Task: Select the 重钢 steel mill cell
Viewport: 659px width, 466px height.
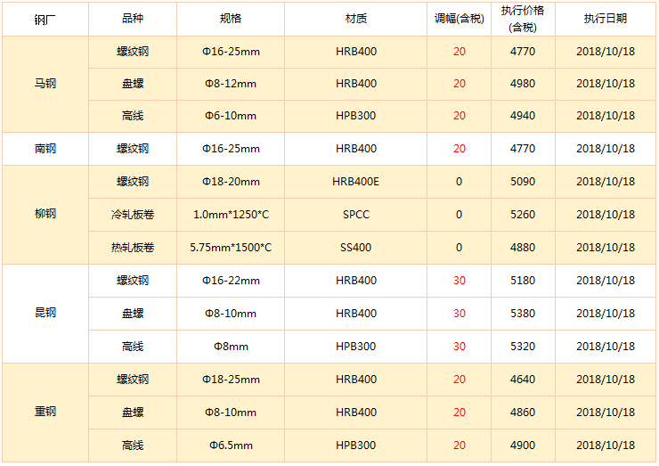Action: click(x=45, y=413)
